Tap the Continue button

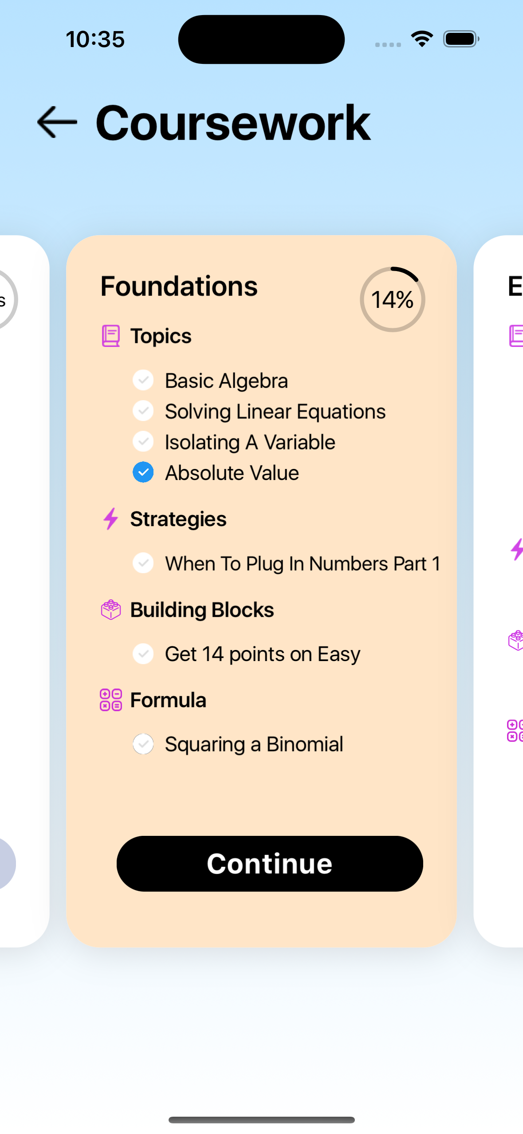(x=270, y=863)
